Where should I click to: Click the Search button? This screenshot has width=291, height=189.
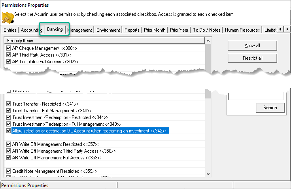[x=270, y=108]
